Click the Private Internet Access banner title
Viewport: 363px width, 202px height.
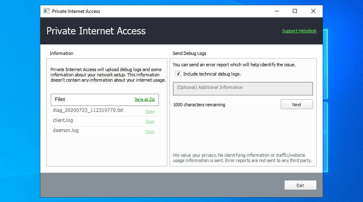pos(96,31)
